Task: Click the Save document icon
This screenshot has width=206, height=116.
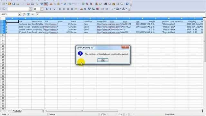Action: tap(14, 4)
